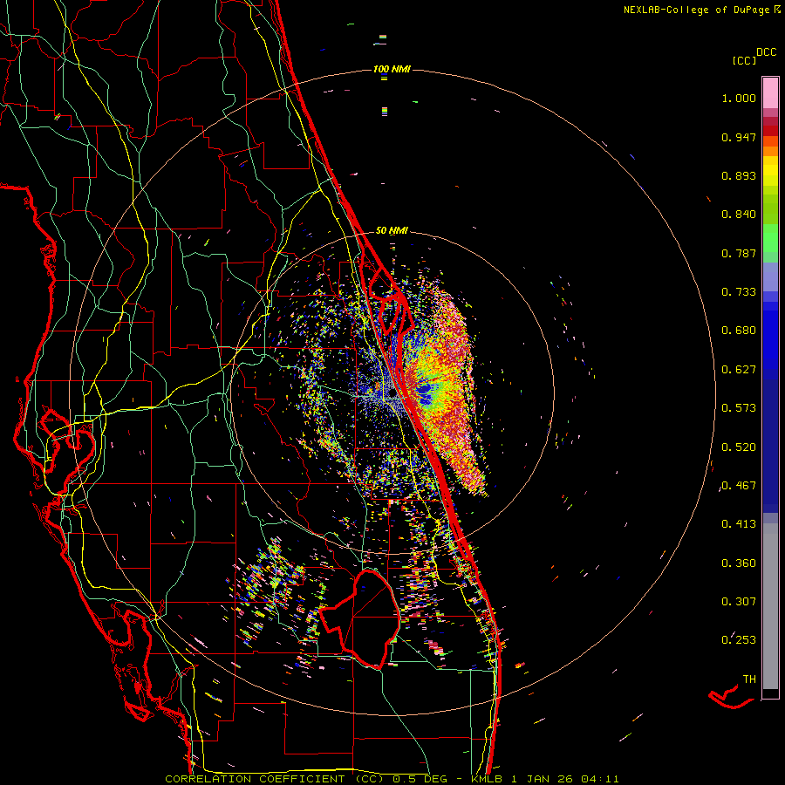The image size is (785, 785).
Task: Select the 0.627 scale value
Action: 739,370
